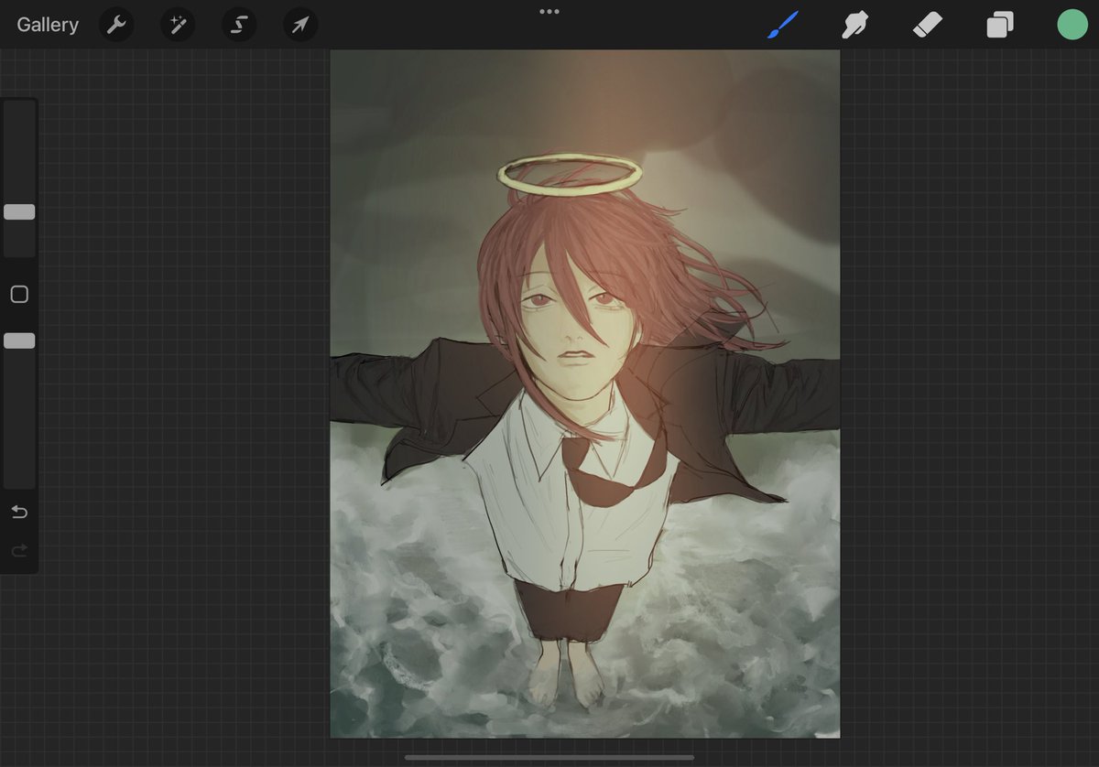Open the Layers panel

point(1000,25)
